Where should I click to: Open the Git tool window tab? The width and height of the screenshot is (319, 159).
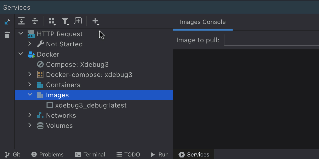[13, 154]
